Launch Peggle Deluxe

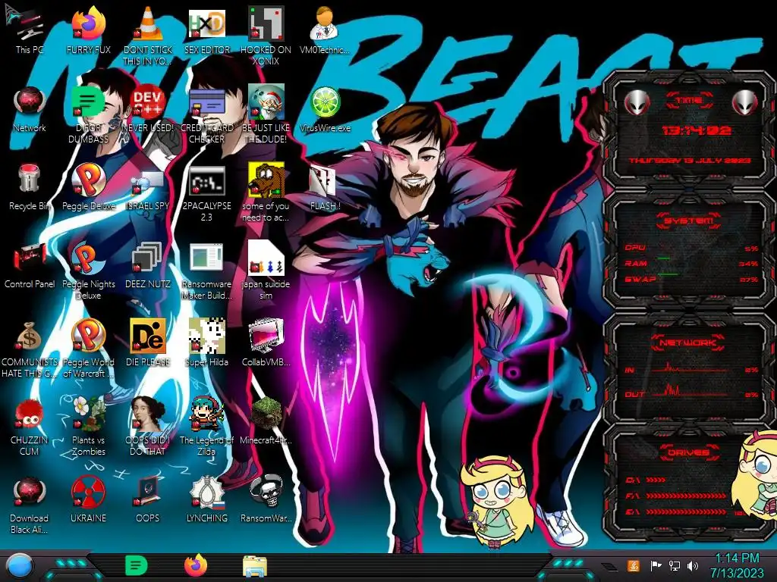(88, 180)
